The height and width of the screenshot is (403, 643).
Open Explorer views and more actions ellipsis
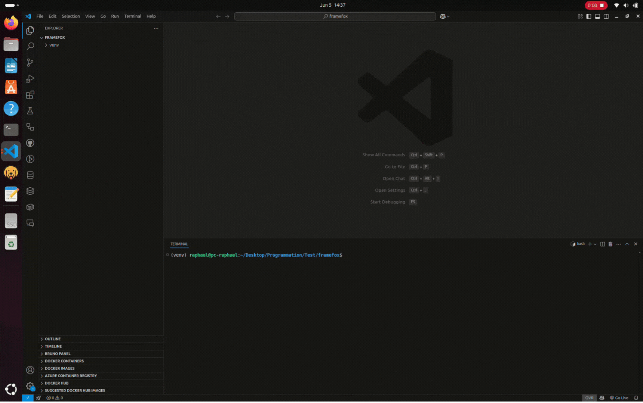[156, 28]
